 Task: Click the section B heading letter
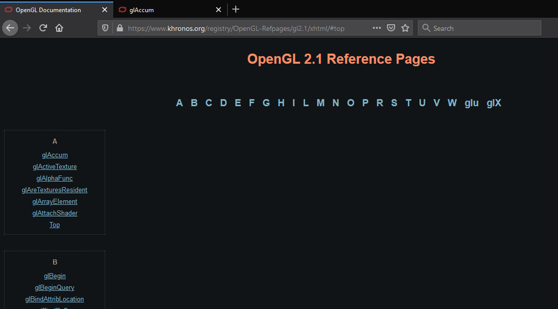point(55,262)
